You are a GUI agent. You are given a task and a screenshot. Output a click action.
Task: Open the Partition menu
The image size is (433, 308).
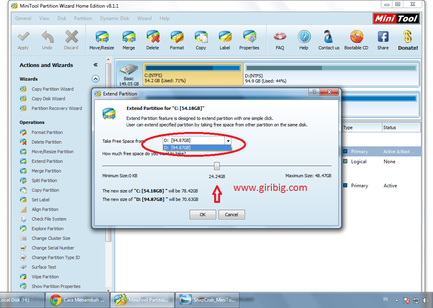pyautogui.click(x=83, y=18)
